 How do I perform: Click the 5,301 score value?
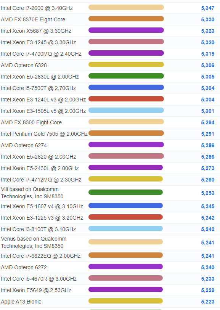pyautogui.click(x=207, y=111)
